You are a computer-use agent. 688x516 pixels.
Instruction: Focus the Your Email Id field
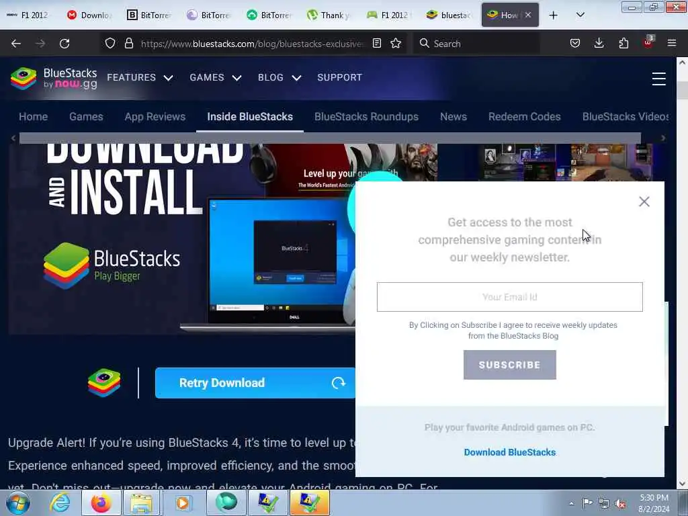pyautogui.click(x=509, y=297)
